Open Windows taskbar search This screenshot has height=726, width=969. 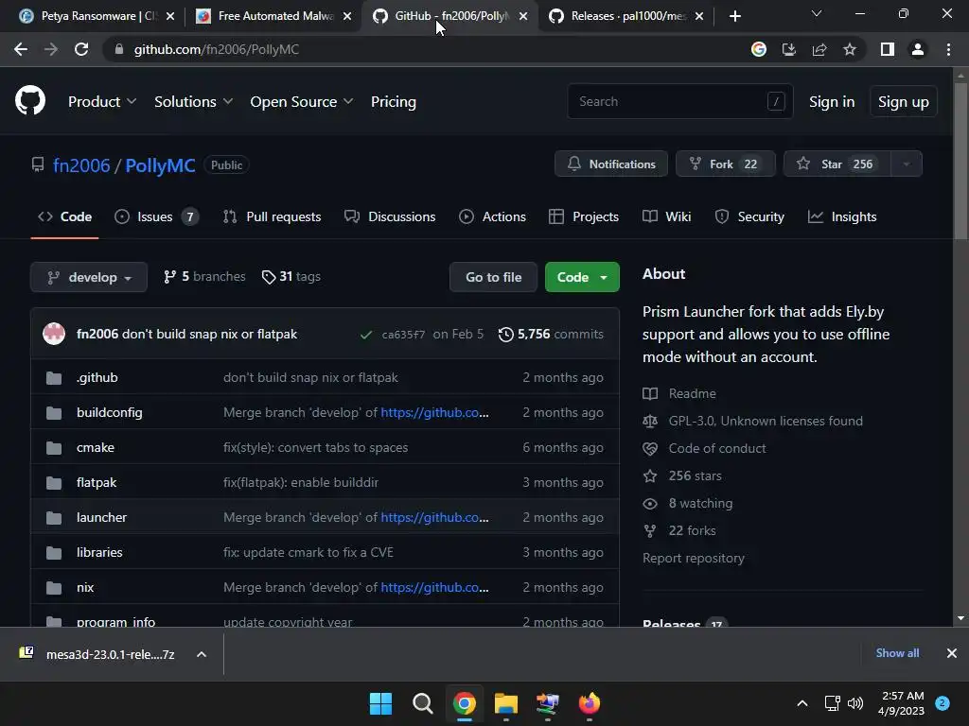pyautogui.click(x=423, y=703)
